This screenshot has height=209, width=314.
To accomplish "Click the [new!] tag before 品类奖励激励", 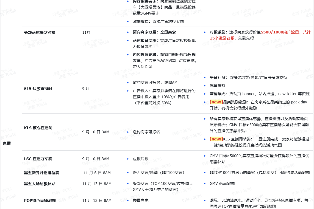I will click(x=216, y=102).
